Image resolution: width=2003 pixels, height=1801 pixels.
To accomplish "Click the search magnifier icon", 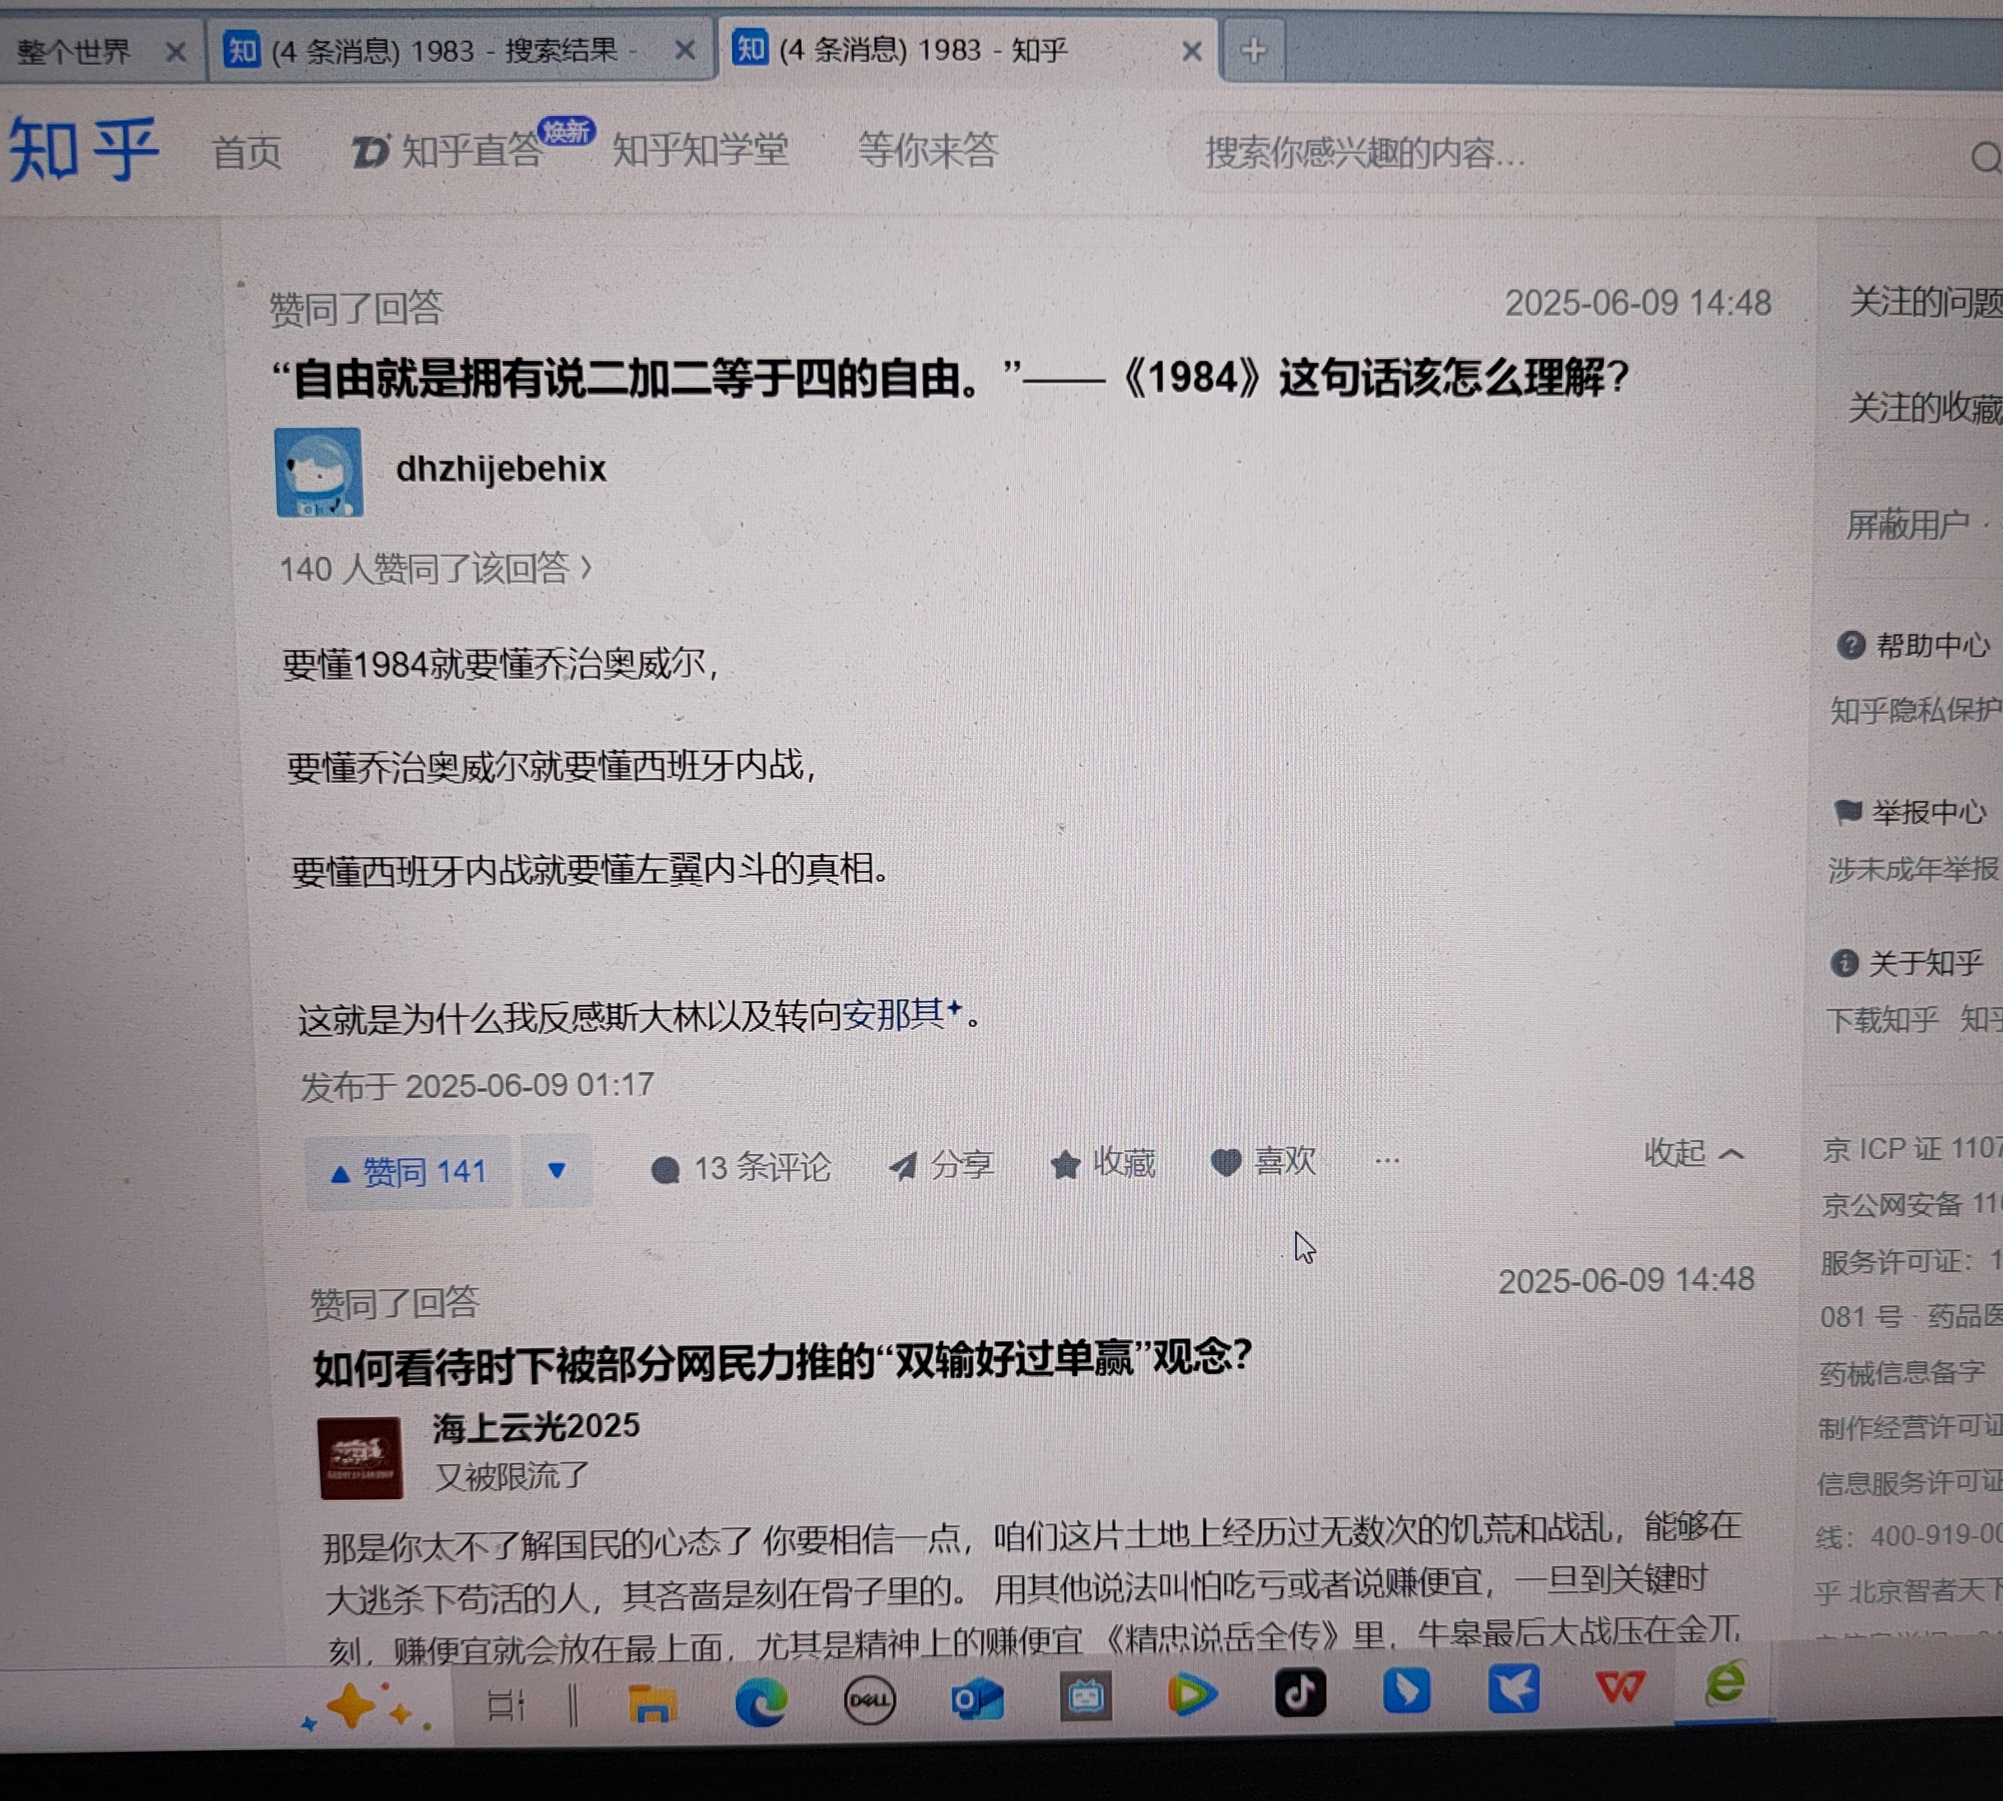I will (1985, 157).
